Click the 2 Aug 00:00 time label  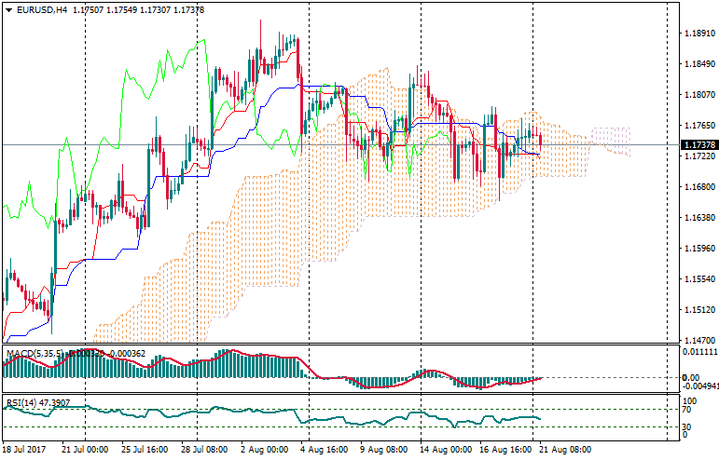pyautogui.click(x=264, y=448)
